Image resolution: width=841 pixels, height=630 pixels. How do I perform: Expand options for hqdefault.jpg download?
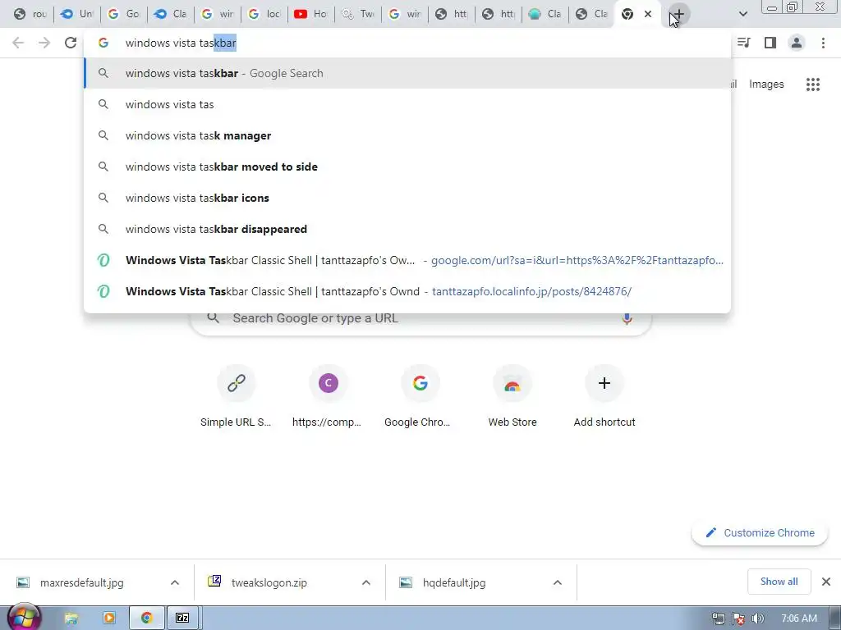(x=558, y=582)
